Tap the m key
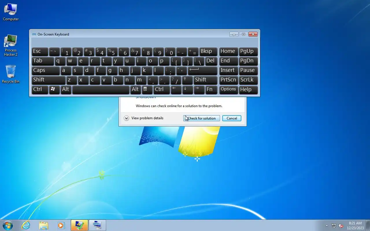Screen dimensions: 370x231 [141, 80]
